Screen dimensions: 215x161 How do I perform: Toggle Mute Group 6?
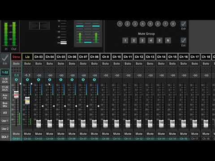pos(168,40)
